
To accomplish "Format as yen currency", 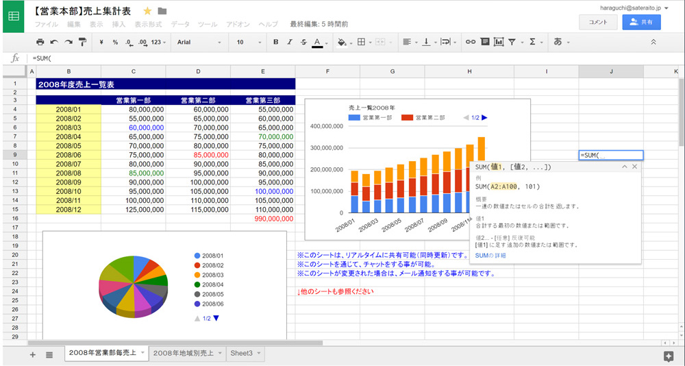I will [x=101, y=42].
